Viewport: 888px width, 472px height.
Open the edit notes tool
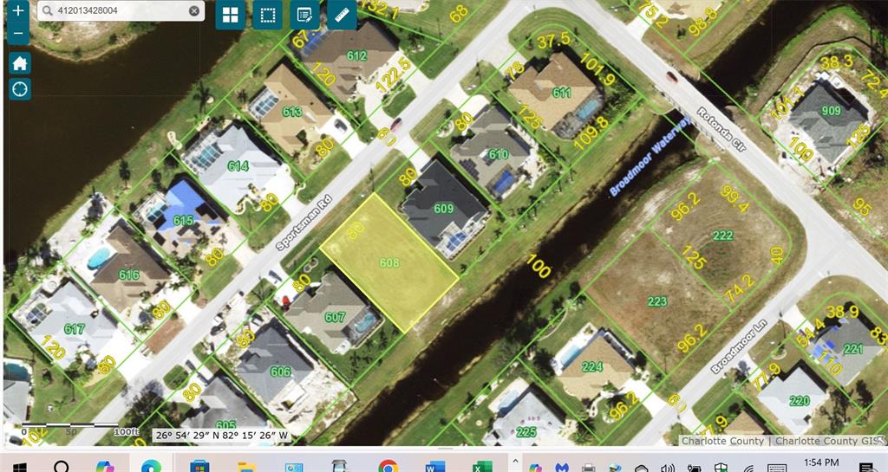(x=304, y=16)
